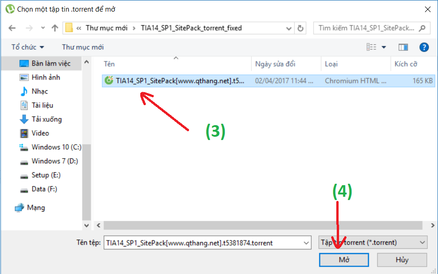Click the Setup (E:) drive icon
The image size is (438, 274).
click(24, 176)
